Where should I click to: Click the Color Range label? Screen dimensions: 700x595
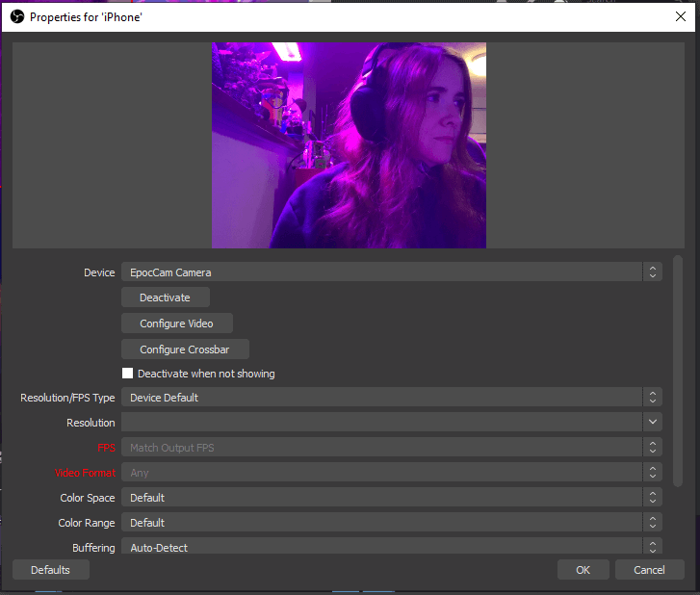[x=87, y=523]
